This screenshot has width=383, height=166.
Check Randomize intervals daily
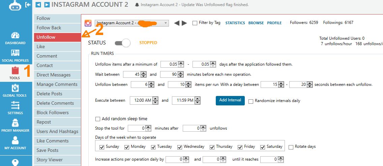pyautogui.click(x=251, y=101)
